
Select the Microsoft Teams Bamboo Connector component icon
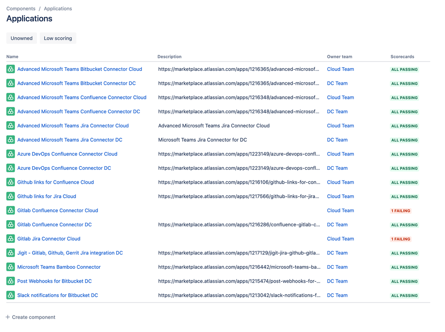click(10, 267)
